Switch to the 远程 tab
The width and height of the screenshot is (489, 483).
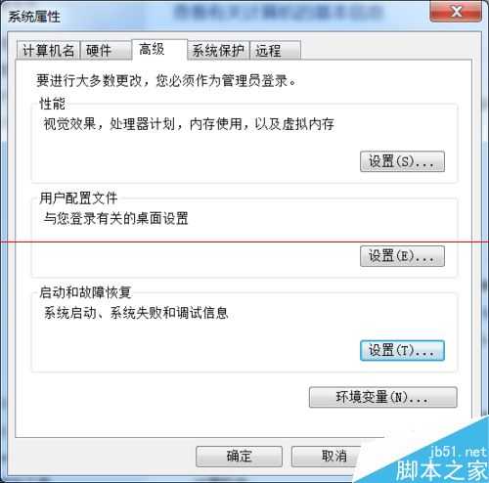point(275,51)
